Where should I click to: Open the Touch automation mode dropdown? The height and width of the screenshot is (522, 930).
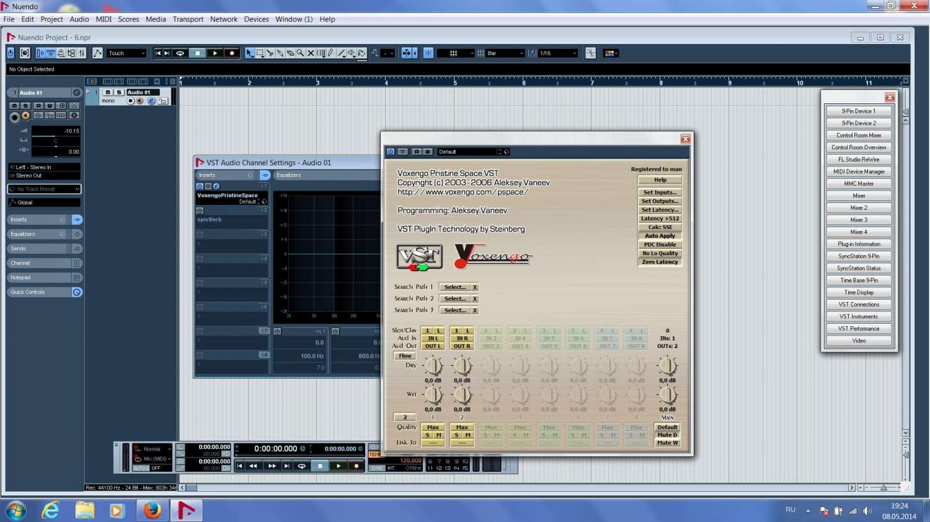coord(127,53)
